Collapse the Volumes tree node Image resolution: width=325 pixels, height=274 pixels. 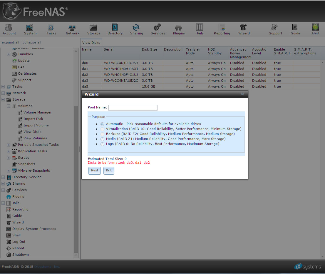tap(9, 106)
